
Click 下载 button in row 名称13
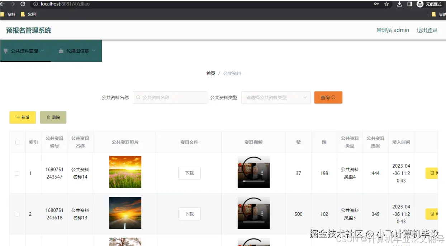pos(189,214)
